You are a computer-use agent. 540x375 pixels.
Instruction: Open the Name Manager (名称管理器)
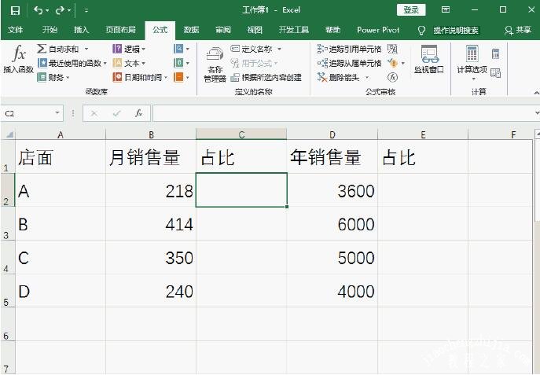click(215, 63)
